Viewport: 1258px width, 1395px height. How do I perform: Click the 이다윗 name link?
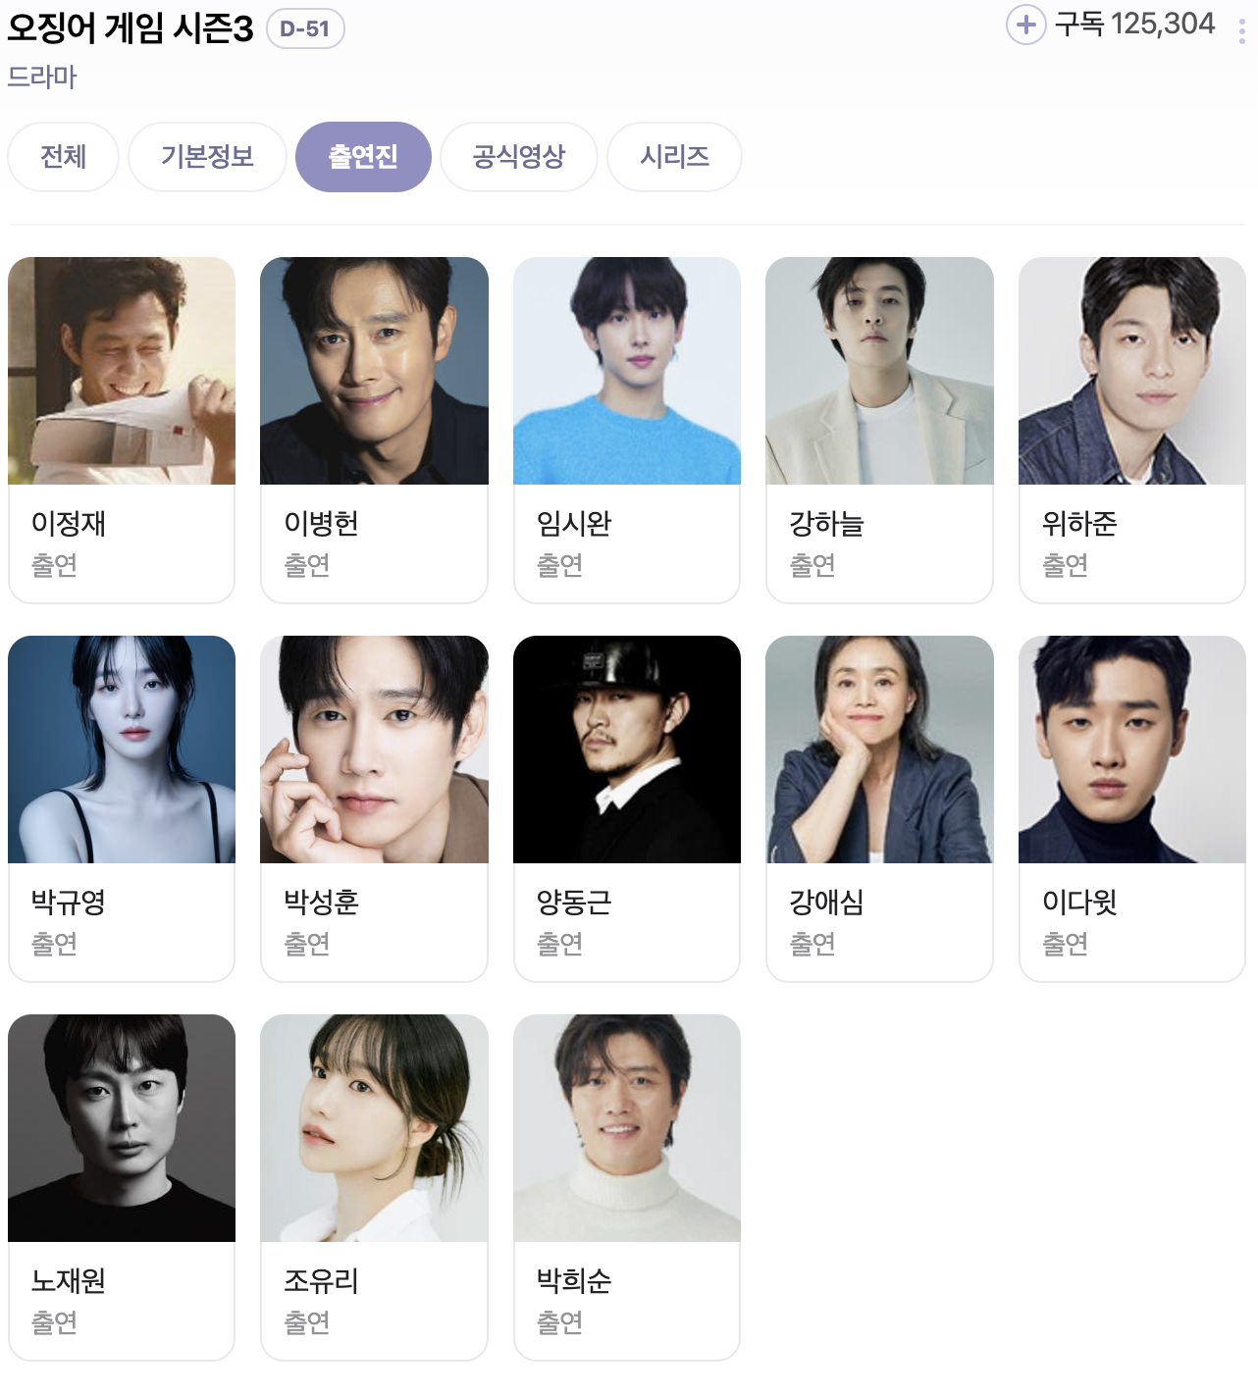pyautogui.click(x=1079, y=903)
